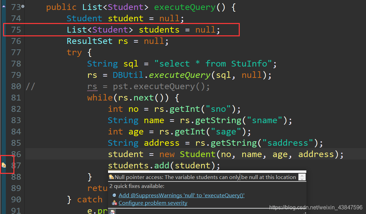Screen dimensions: 366x214
Task: Click the red-x severity icon before Configure problem severity
Action: click(114, 202)
